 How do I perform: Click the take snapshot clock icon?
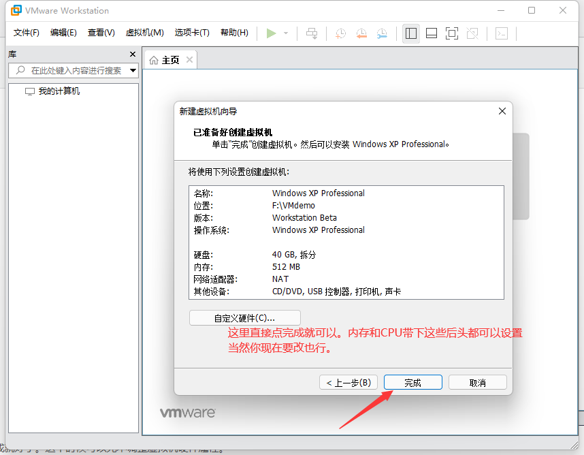(340, 33)
